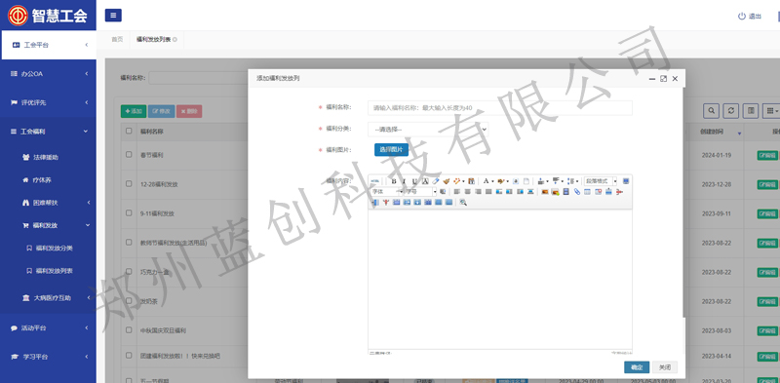The width and height of the screenshot is (780, 383).
Task: Click inside the rich text editor body
Action: tap(500, 279)
